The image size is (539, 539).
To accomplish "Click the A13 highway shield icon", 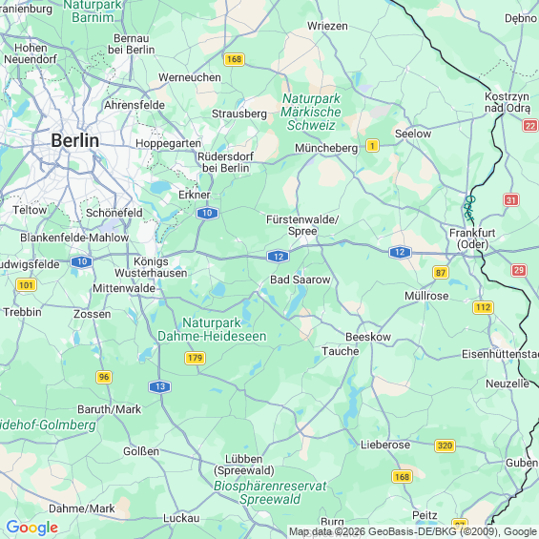I will 160,386.
